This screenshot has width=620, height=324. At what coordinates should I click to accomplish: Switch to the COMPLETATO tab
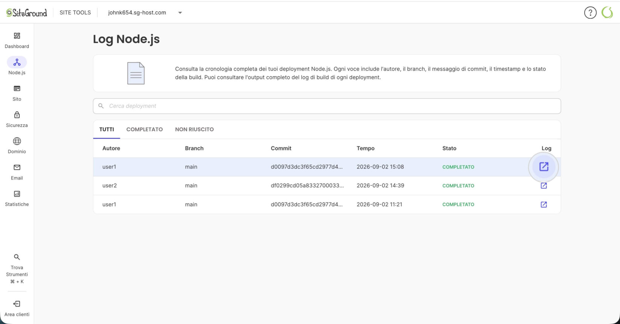pyautogui.click(x=145, y=129)
